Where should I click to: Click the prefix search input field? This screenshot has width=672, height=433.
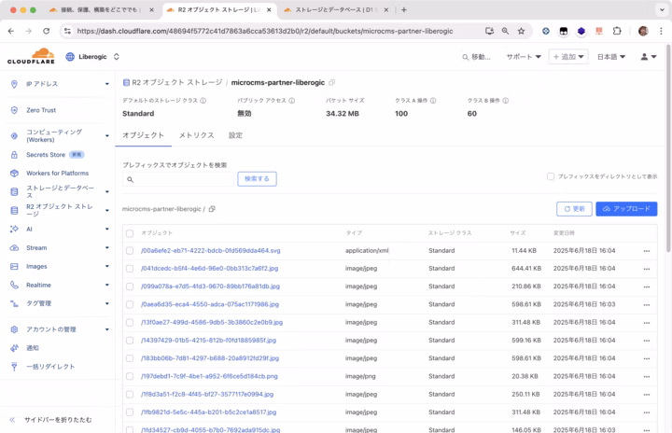pyautogui.click(x=177, y=178)
